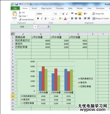Switch to the Page Layout tab
Screen dimensions: 110x114
[x=46, y=8]
